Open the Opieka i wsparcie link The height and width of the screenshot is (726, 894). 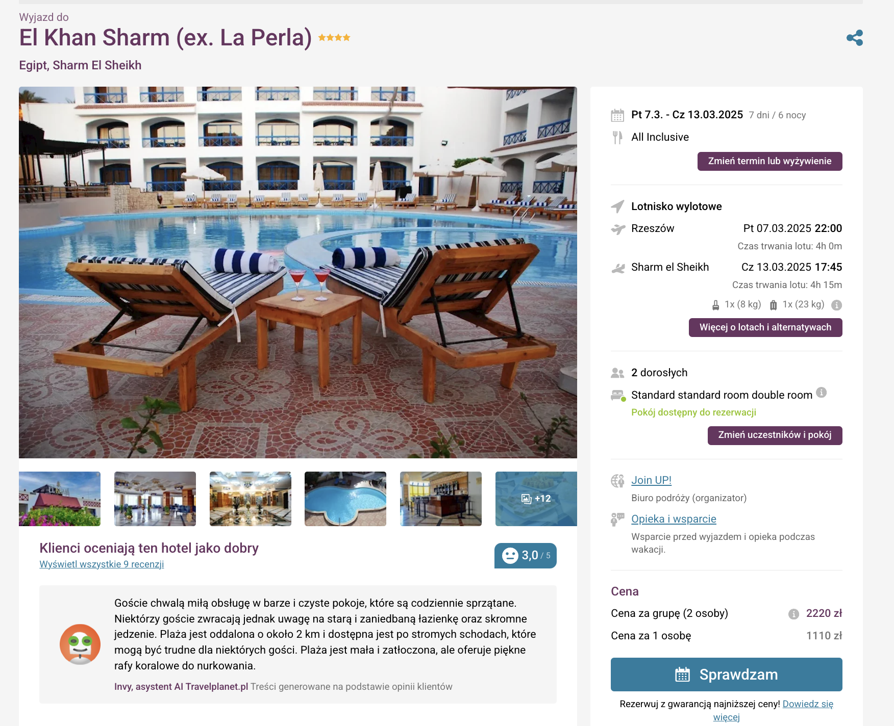(674, 519)
